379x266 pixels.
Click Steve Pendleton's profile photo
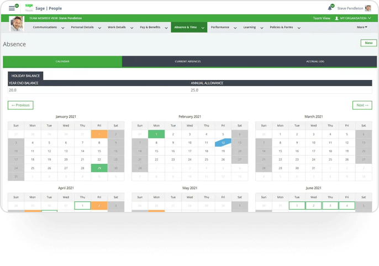pyautogui.click(x=17, y=25)
